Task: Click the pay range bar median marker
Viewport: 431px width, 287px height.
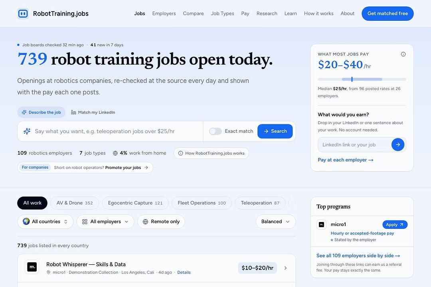Action: 352,79
